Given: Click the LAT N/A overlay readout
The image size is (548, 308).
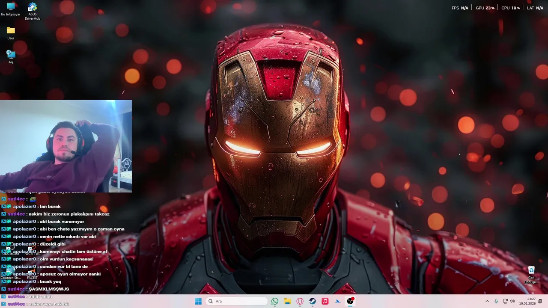Looking at the screenshot, I should coord(535,8).
